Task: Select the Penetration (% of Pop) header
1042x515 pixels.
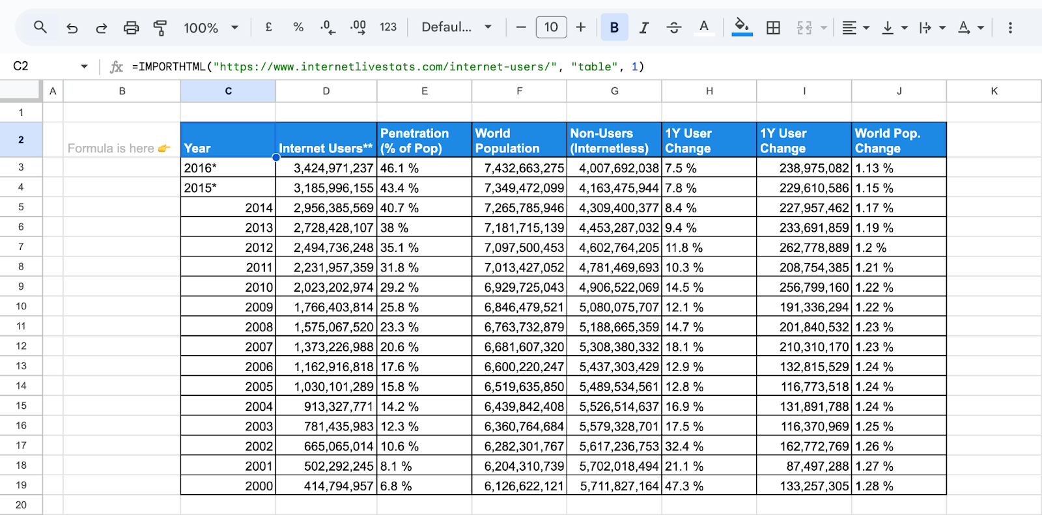Action: 425,140
